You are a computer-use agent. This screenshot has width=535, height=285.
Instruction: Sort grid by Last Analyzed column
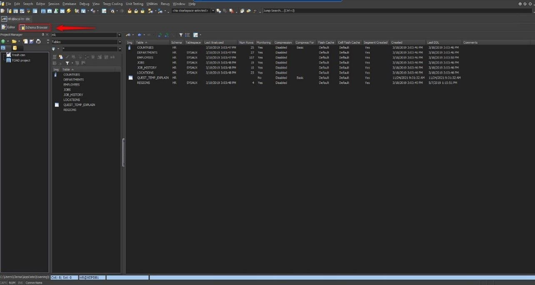(220, 42)
